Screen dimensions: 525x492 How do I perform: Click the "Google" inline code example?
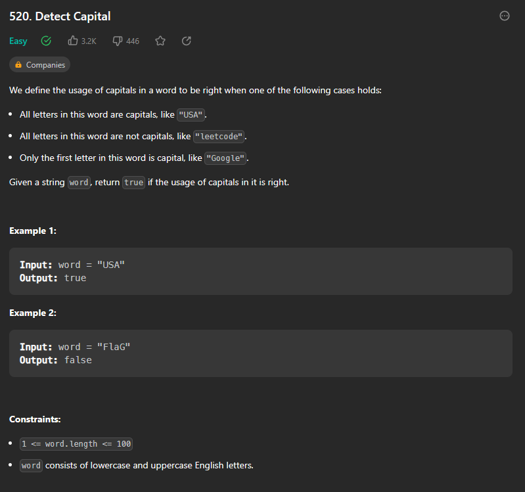[x=225, y=158]
